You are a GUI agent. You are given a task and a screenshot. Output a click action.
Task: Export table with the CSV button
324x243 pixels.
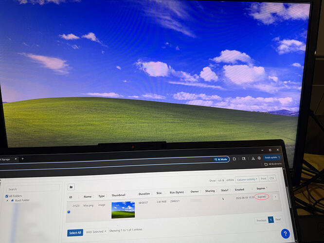point(272,178)
